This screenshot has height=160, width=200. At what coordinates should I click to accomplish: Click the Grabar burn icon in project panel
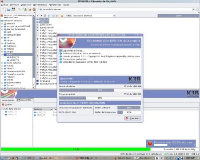coord(3,104)
